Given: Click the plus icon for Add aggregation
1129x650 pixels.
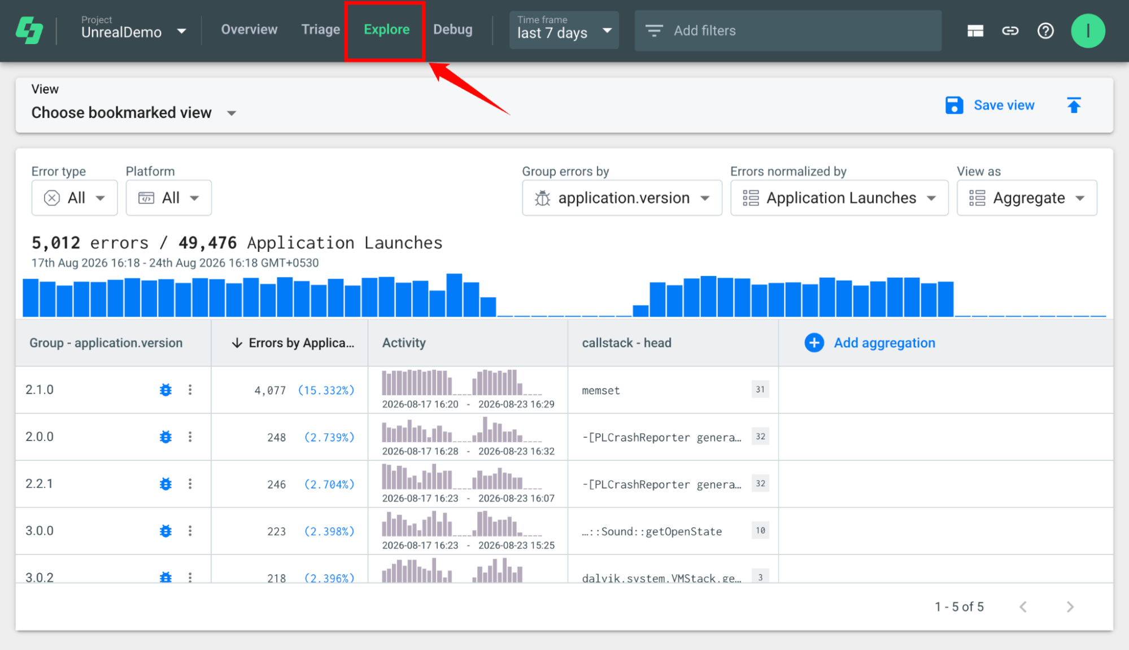Looking at the screenshot, I should coord(814,343).
